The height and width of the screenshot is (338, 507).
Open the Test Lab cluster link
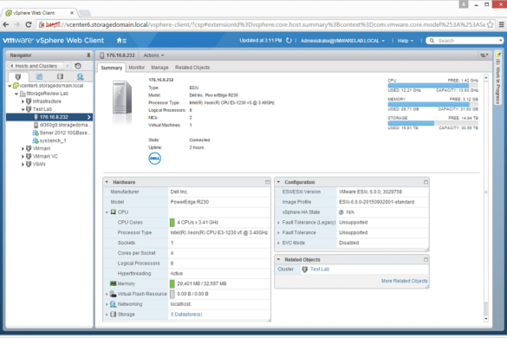(x=320, y=270)
